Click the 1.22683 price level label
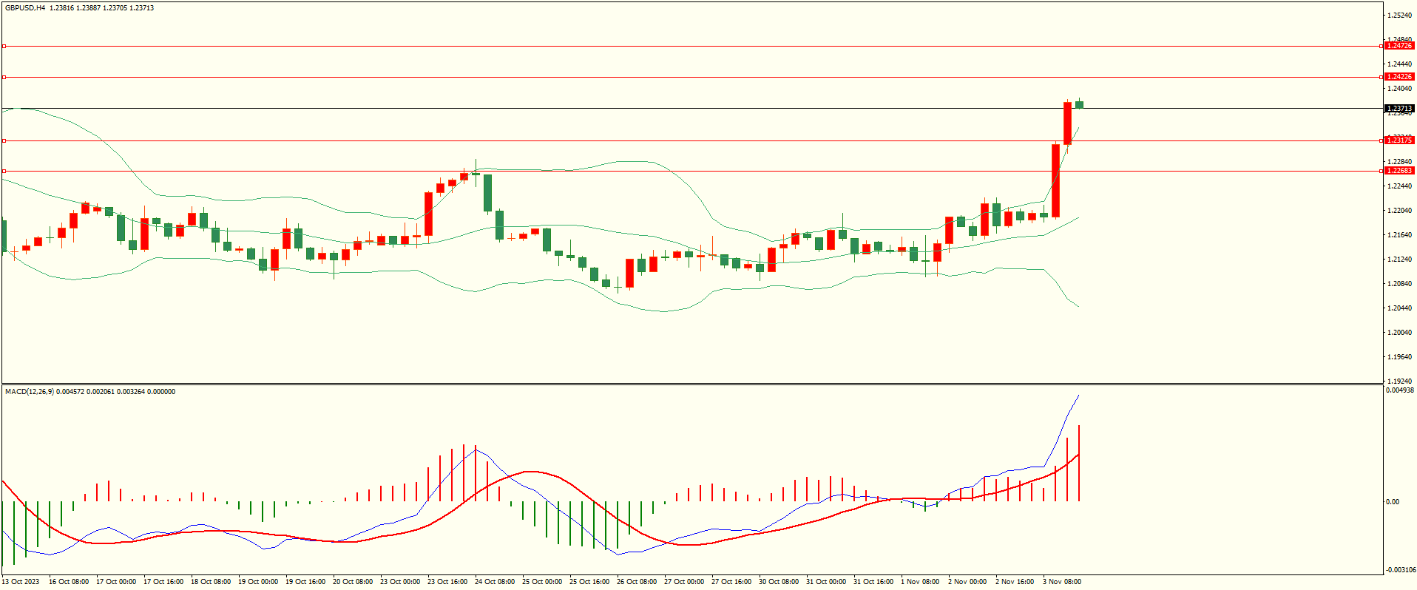The height and width of the screenshot is (590, 1417). tap(1399, 171)
